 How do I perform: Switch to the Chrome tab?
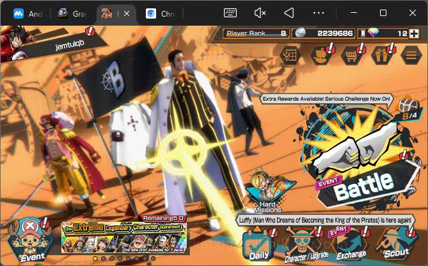pyautogui.click(x=161, y=13)
